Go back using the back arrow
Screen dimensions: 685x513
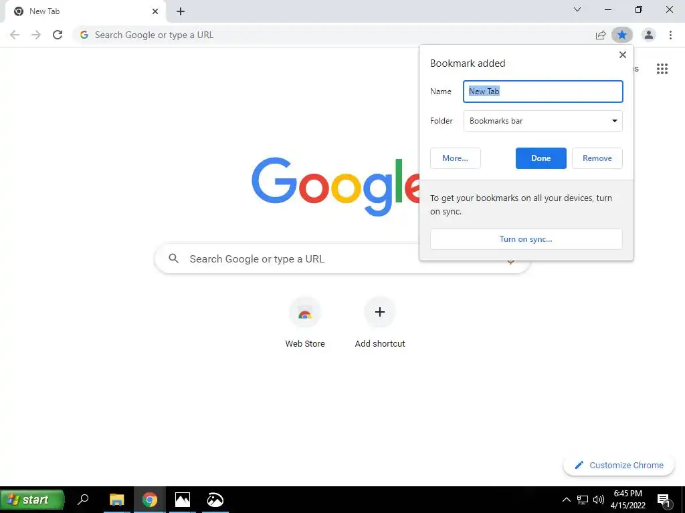pyautogui.click(x=15, y=35)
